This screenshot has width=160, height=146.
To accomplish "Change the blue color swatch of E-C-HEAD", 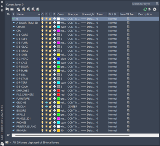I will (x=58, y=59).
